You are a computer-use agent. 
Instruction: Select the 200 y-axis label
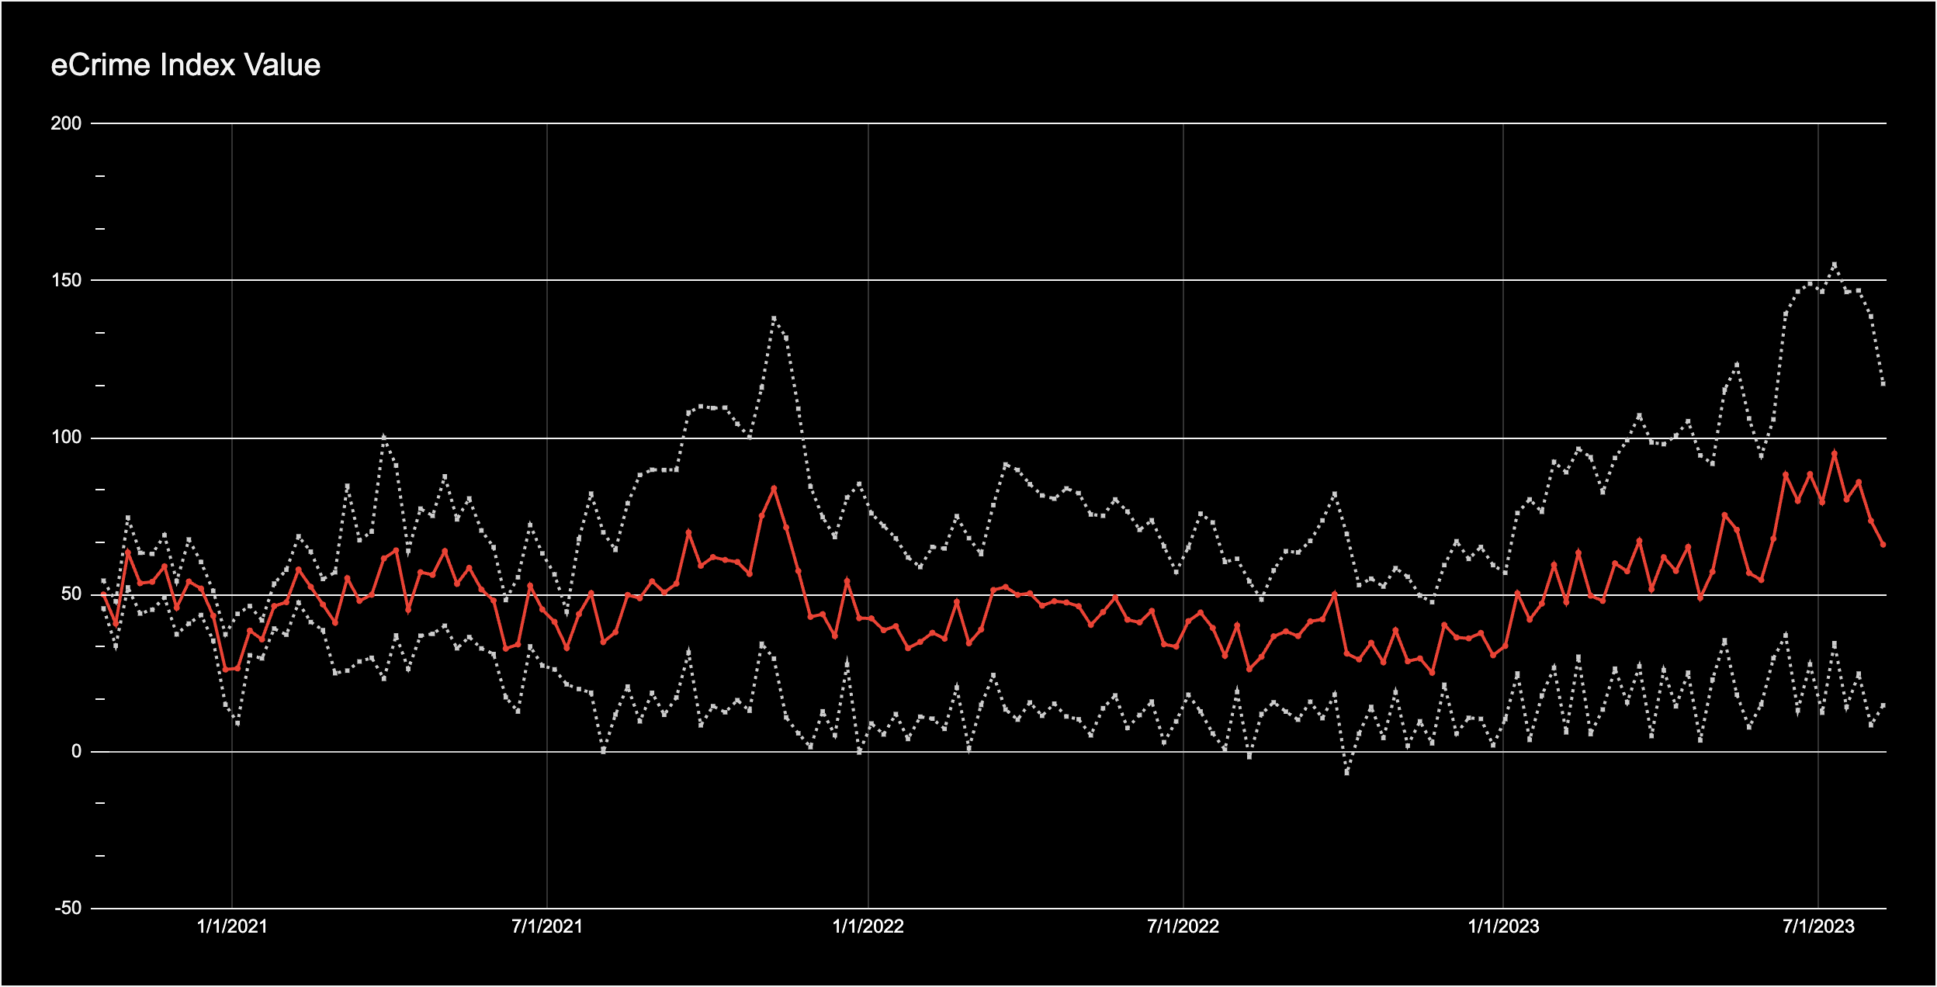66,123
